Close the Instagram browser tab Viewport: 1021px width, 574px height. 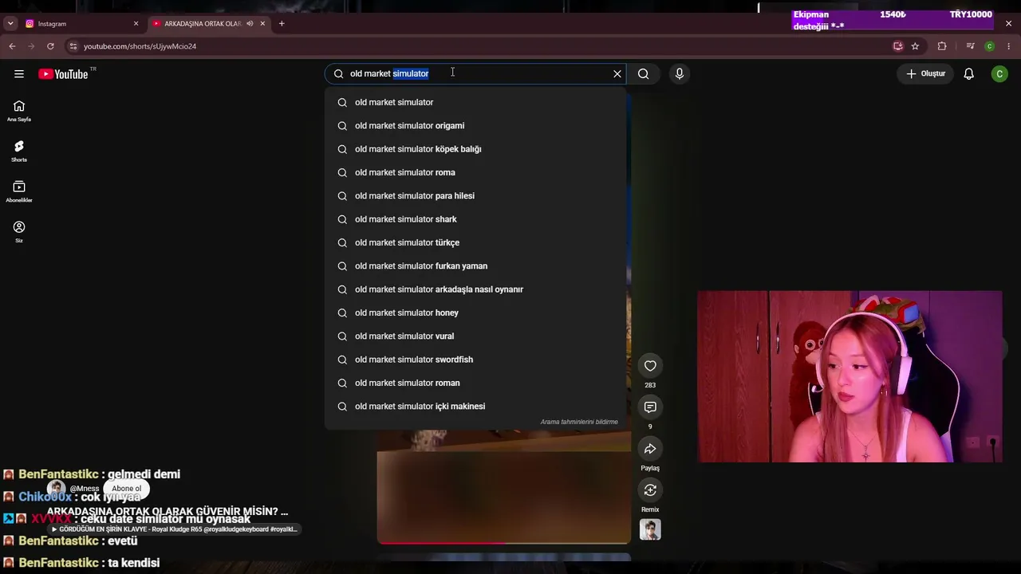[x=136, y=24]
